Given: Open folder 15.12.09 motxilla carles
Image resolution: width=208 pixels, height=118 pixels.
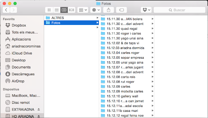Looking at the screenshot, I should point(126,91).
